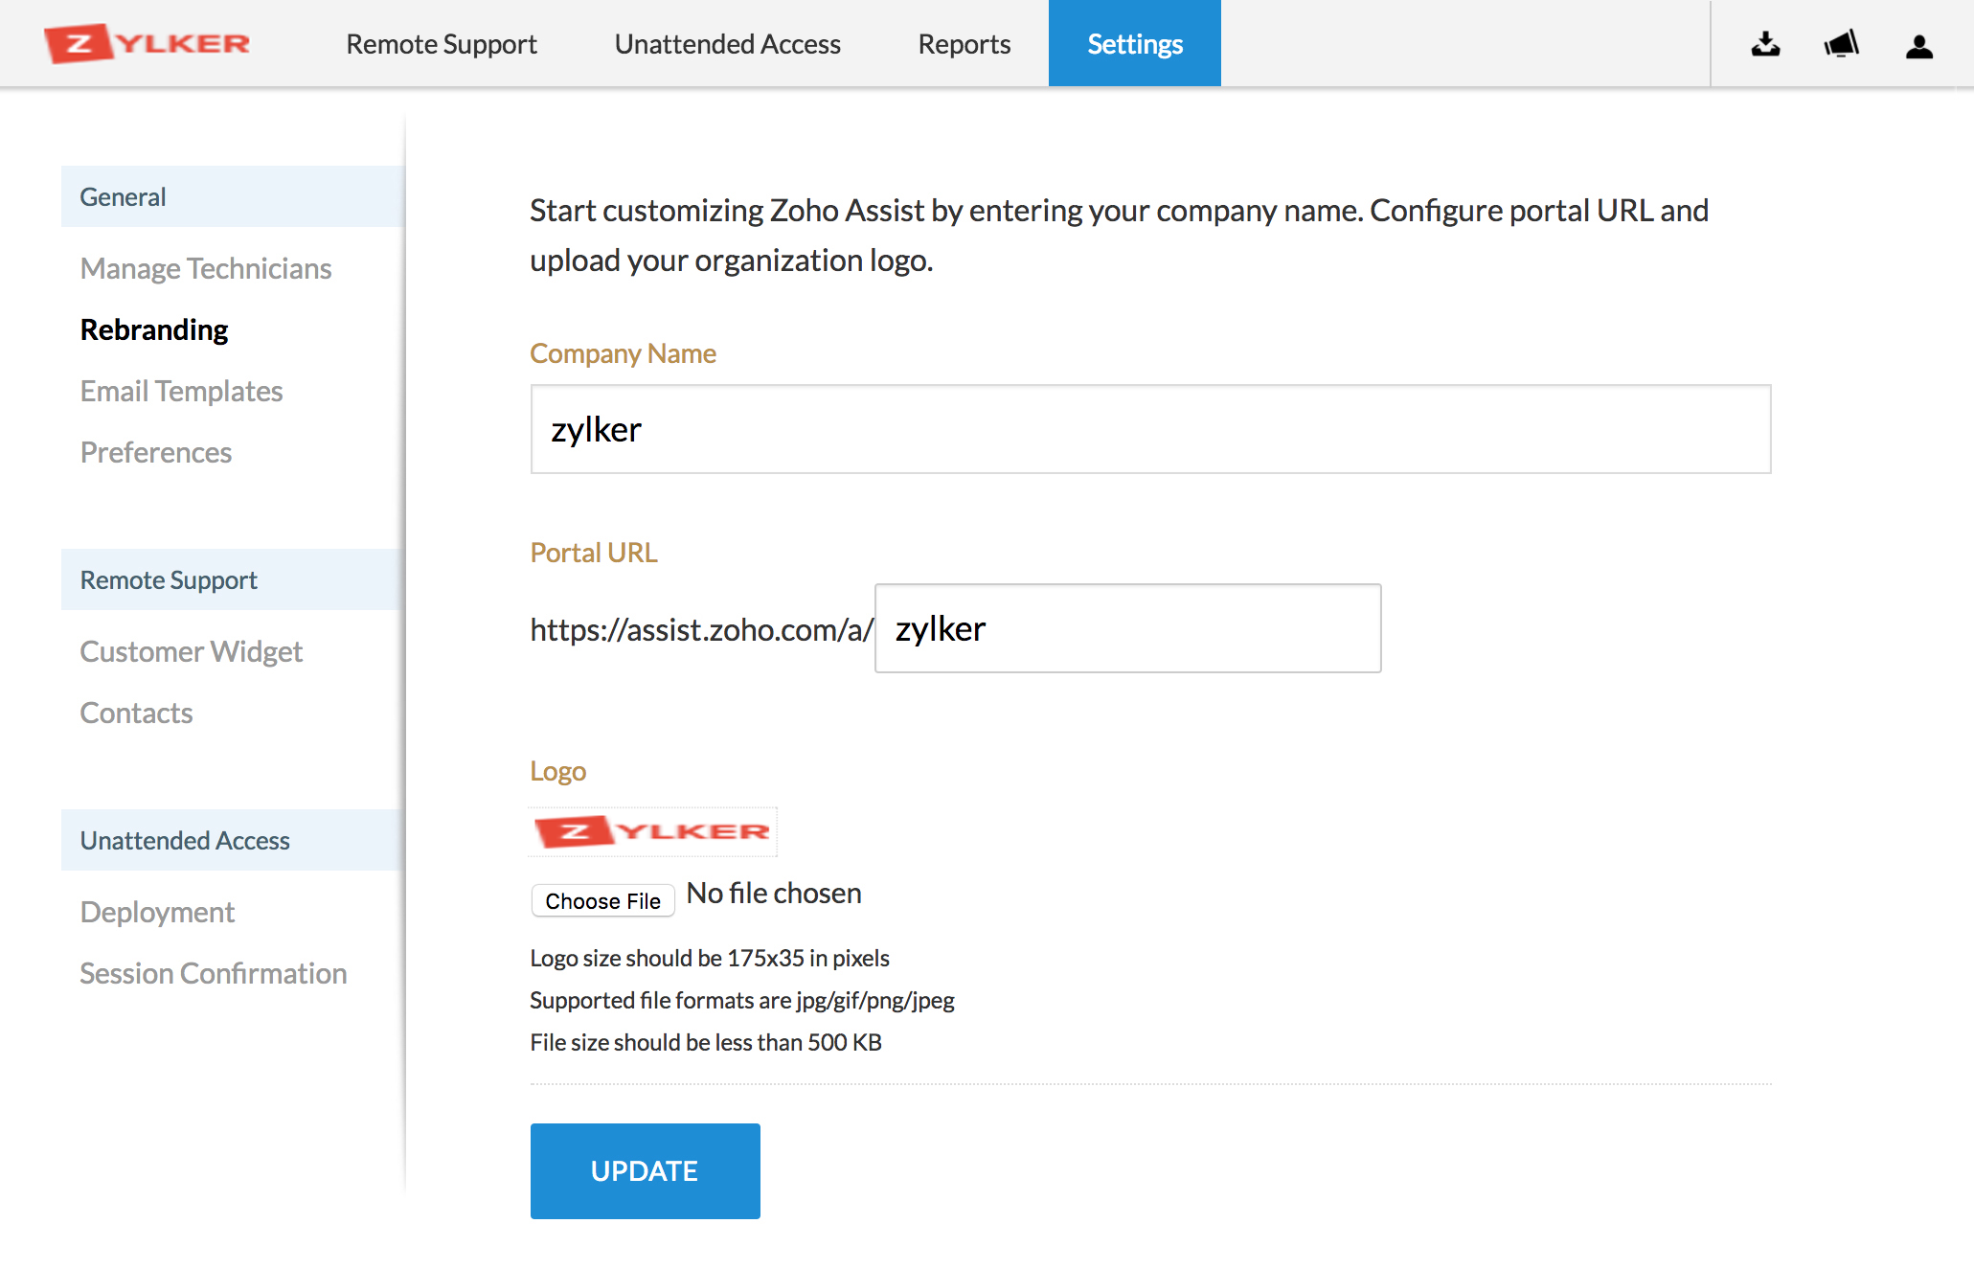Open Manage Technicians settings
Image resolution: width=1974 pixels, height=1269 pixels.
(x=205, y=269)
